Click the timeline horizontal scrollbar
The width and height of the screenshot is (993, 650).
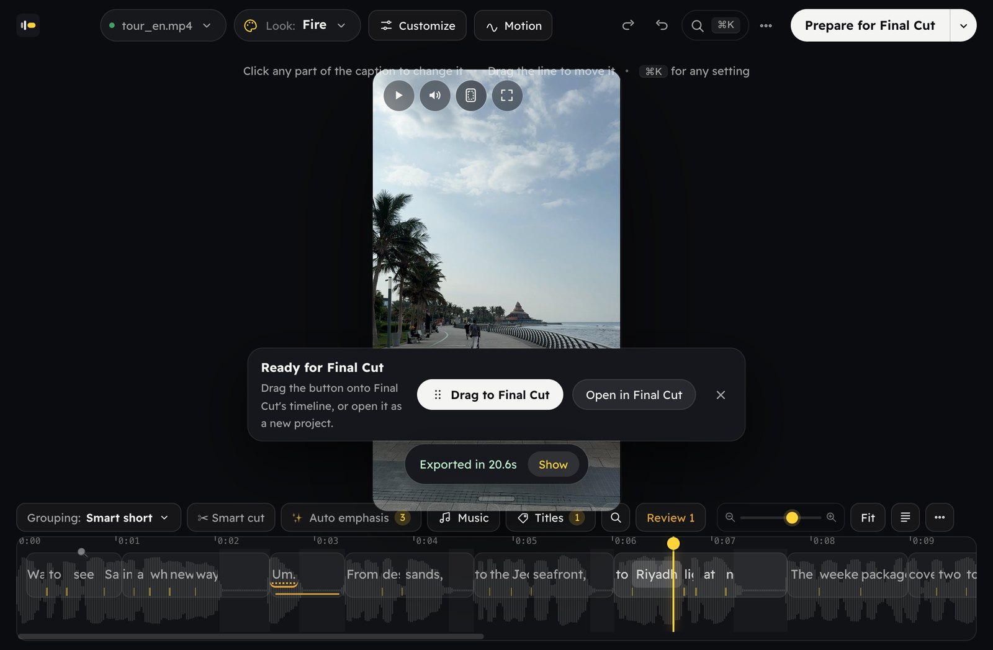(x=251, y=636)
